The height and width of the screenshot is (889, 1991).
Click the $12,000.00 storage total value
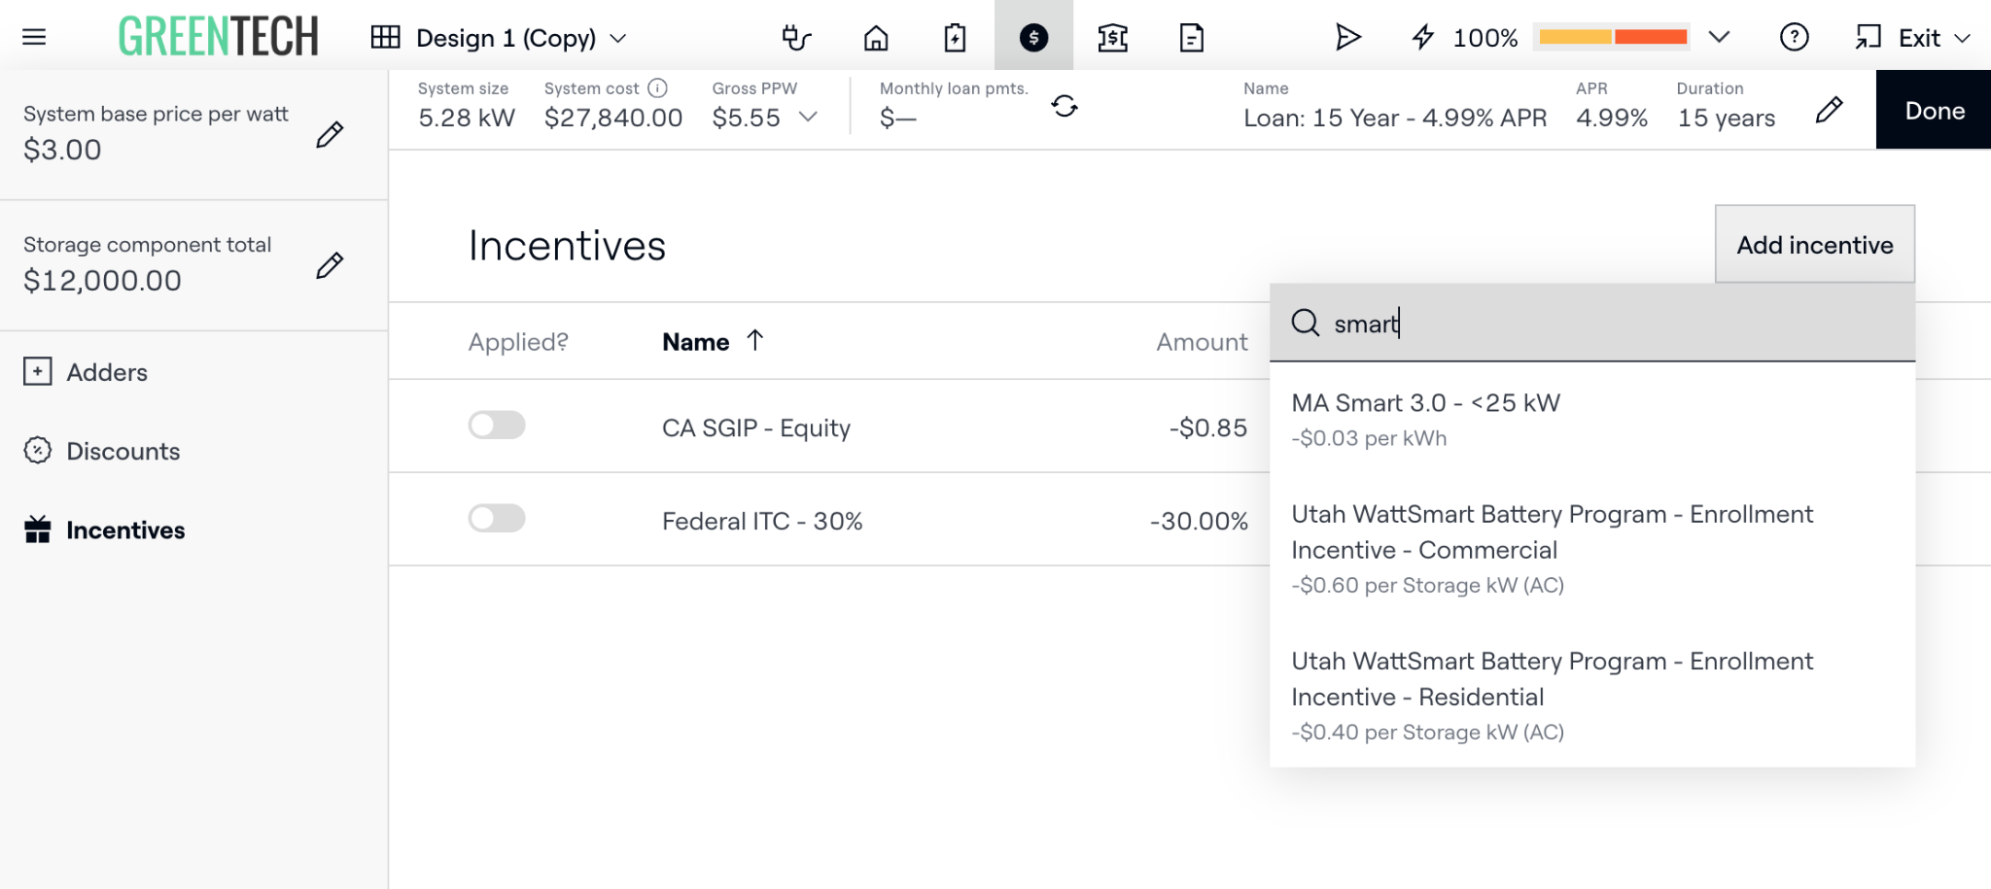coord(102,281)
